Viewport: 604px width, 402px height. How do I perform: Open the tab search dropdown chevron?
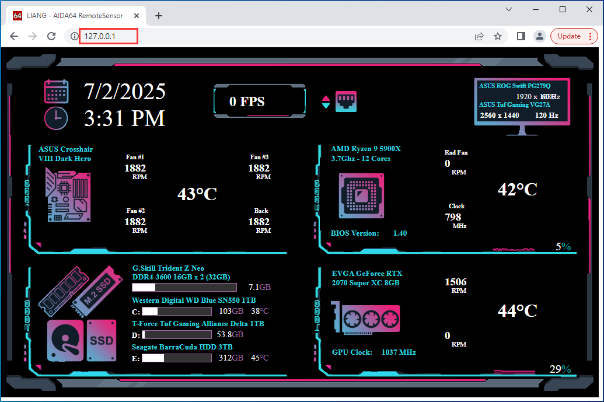[x=509, y=9]
